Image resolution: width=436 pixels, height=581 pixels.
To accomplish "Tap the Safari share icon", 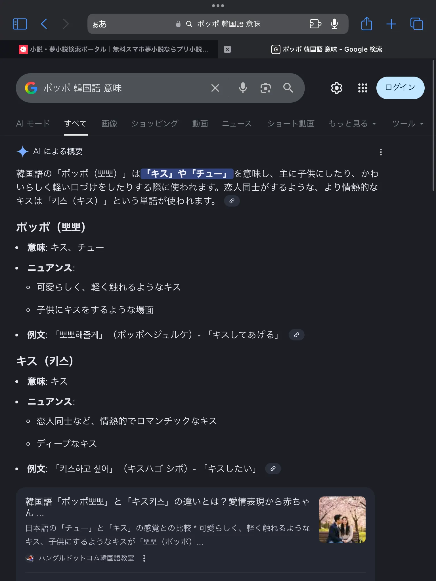I will click(x=366, y=24).
